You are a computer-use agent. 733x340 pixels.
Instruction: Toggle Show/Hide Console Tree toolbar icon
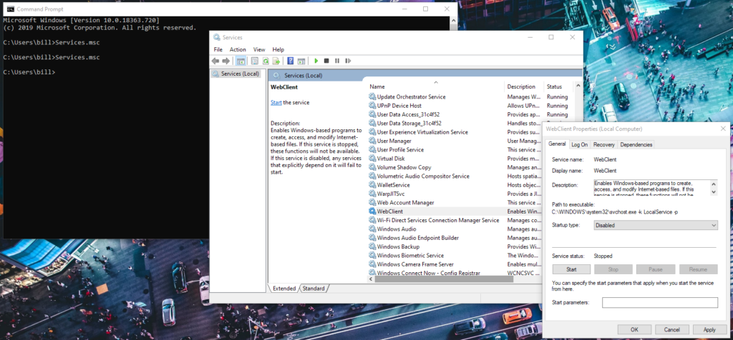click(241, 61)
